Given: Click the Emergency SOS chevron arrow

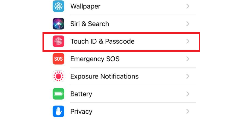Looking at the screenshot, I should [x=188, y=59].
